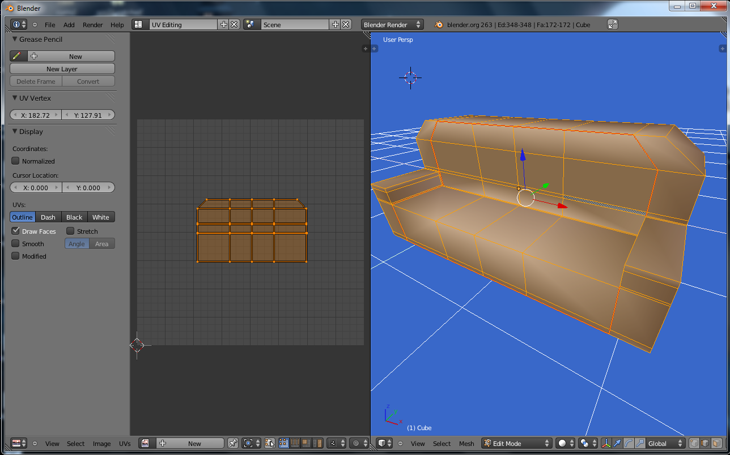730x455 pixels.
Task: Open the Render menu
Action: 92,25
